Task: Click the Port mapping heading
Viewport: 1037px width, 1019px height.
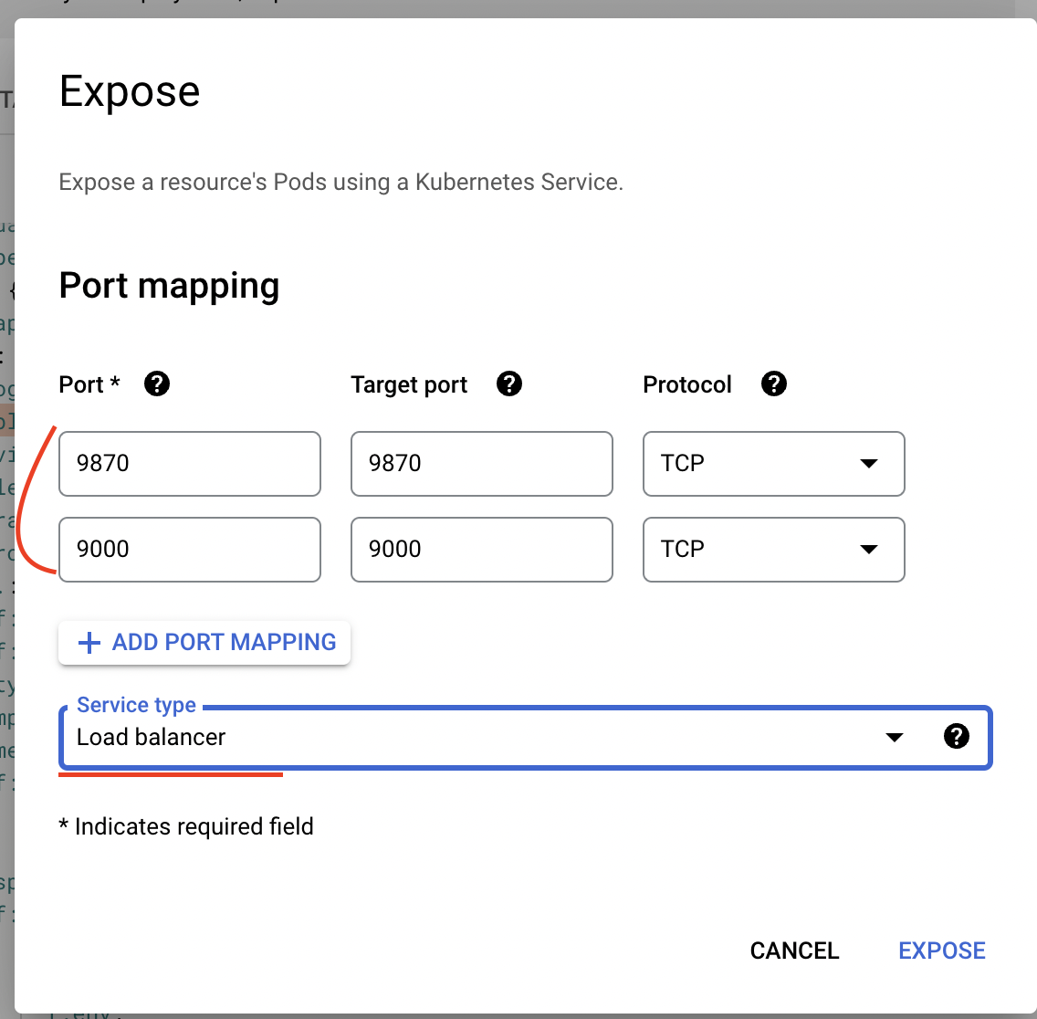Action: 169,286
